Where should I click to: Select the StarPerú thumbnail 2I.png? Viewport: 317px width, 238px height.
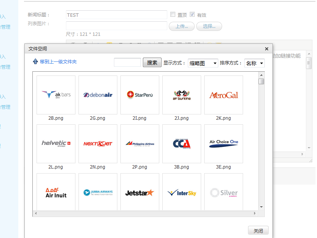click(x=140, y=95)
